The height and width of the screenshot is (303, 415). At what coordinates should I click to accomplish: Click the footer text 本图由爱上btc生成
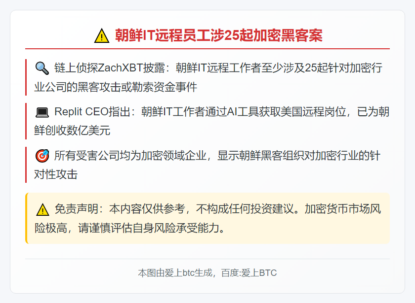pos(175,273)
